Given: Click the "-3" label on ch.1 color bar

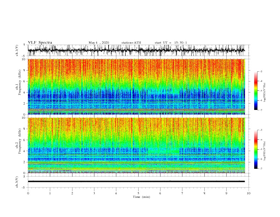Looking at the screenshot, I should [x=261, y=71].
